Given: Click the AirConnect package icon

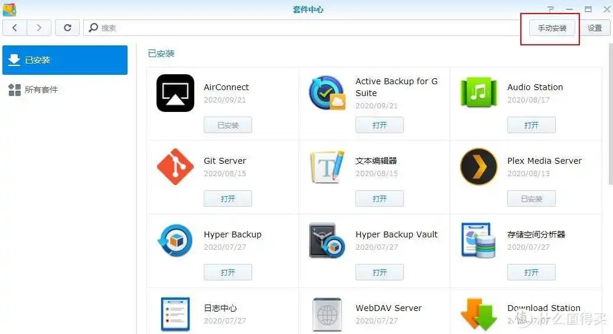Looking at the screenshot, I should [175, 93].
